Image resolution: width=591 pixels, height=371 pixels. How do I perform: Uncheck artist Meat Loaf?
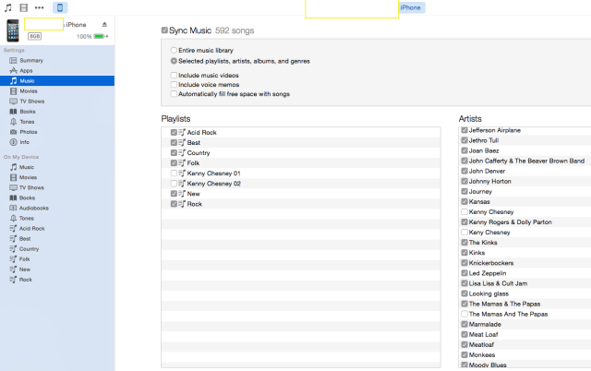tap(464, 334)
